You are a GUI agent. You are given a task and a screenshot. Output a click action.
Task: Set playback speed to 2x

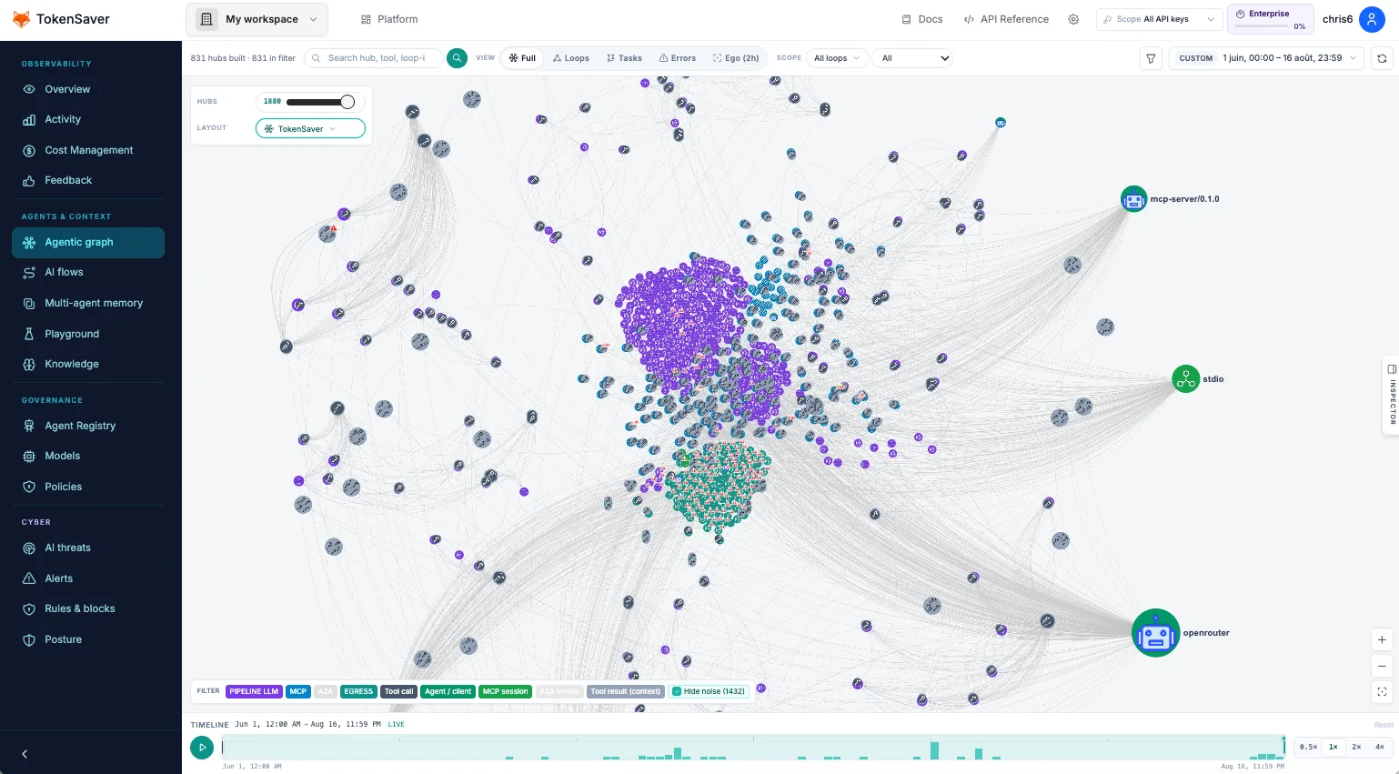(x=1356, y=747)
